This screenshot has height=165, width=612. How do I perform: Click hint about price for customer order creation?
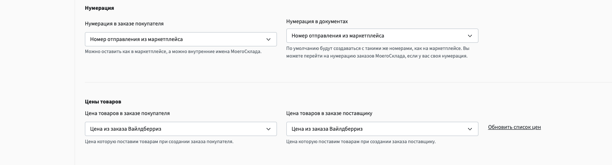point(159,142)
